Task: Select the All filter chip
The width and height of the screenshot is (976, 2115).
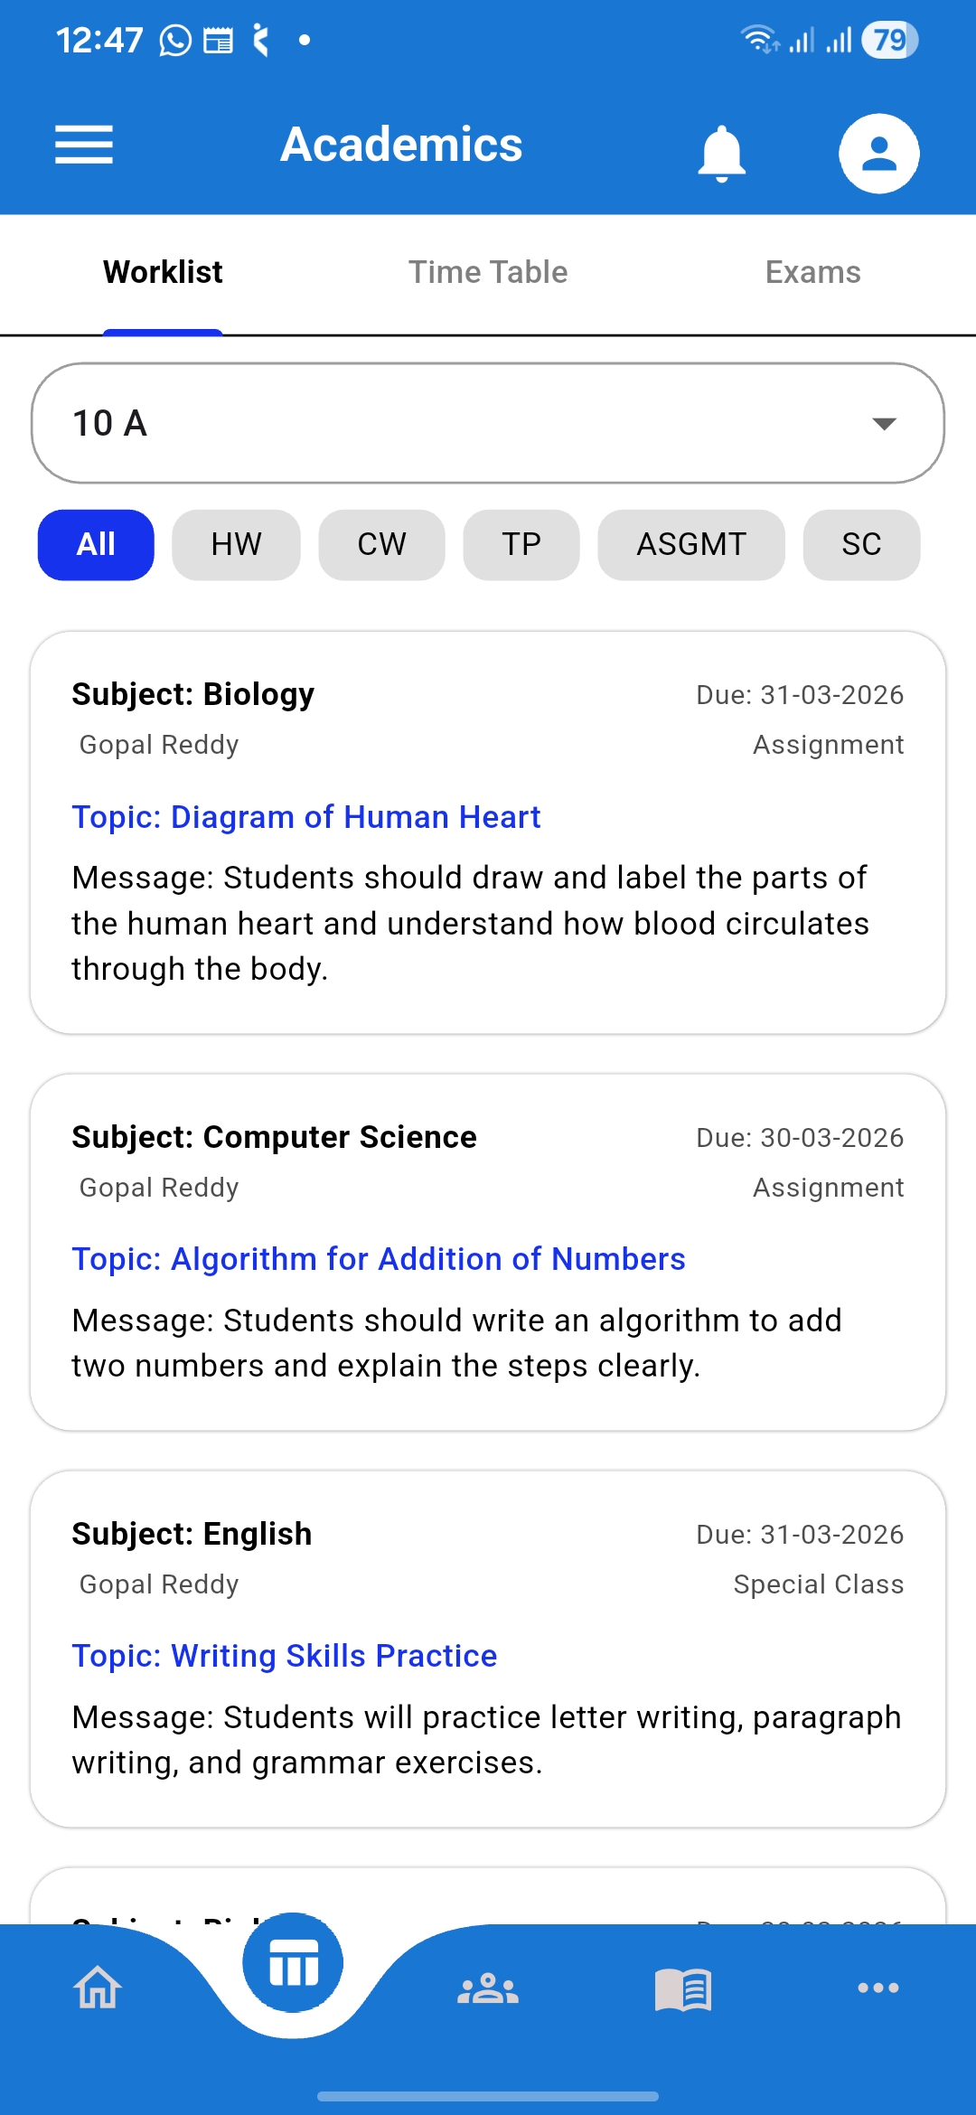Action: (96, 544)
